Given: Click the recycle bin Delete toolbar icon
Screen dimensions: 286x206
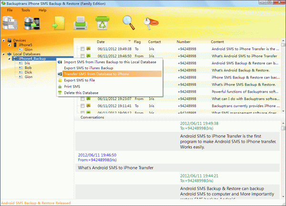Looking at the screenshot, I should (102, 23).
